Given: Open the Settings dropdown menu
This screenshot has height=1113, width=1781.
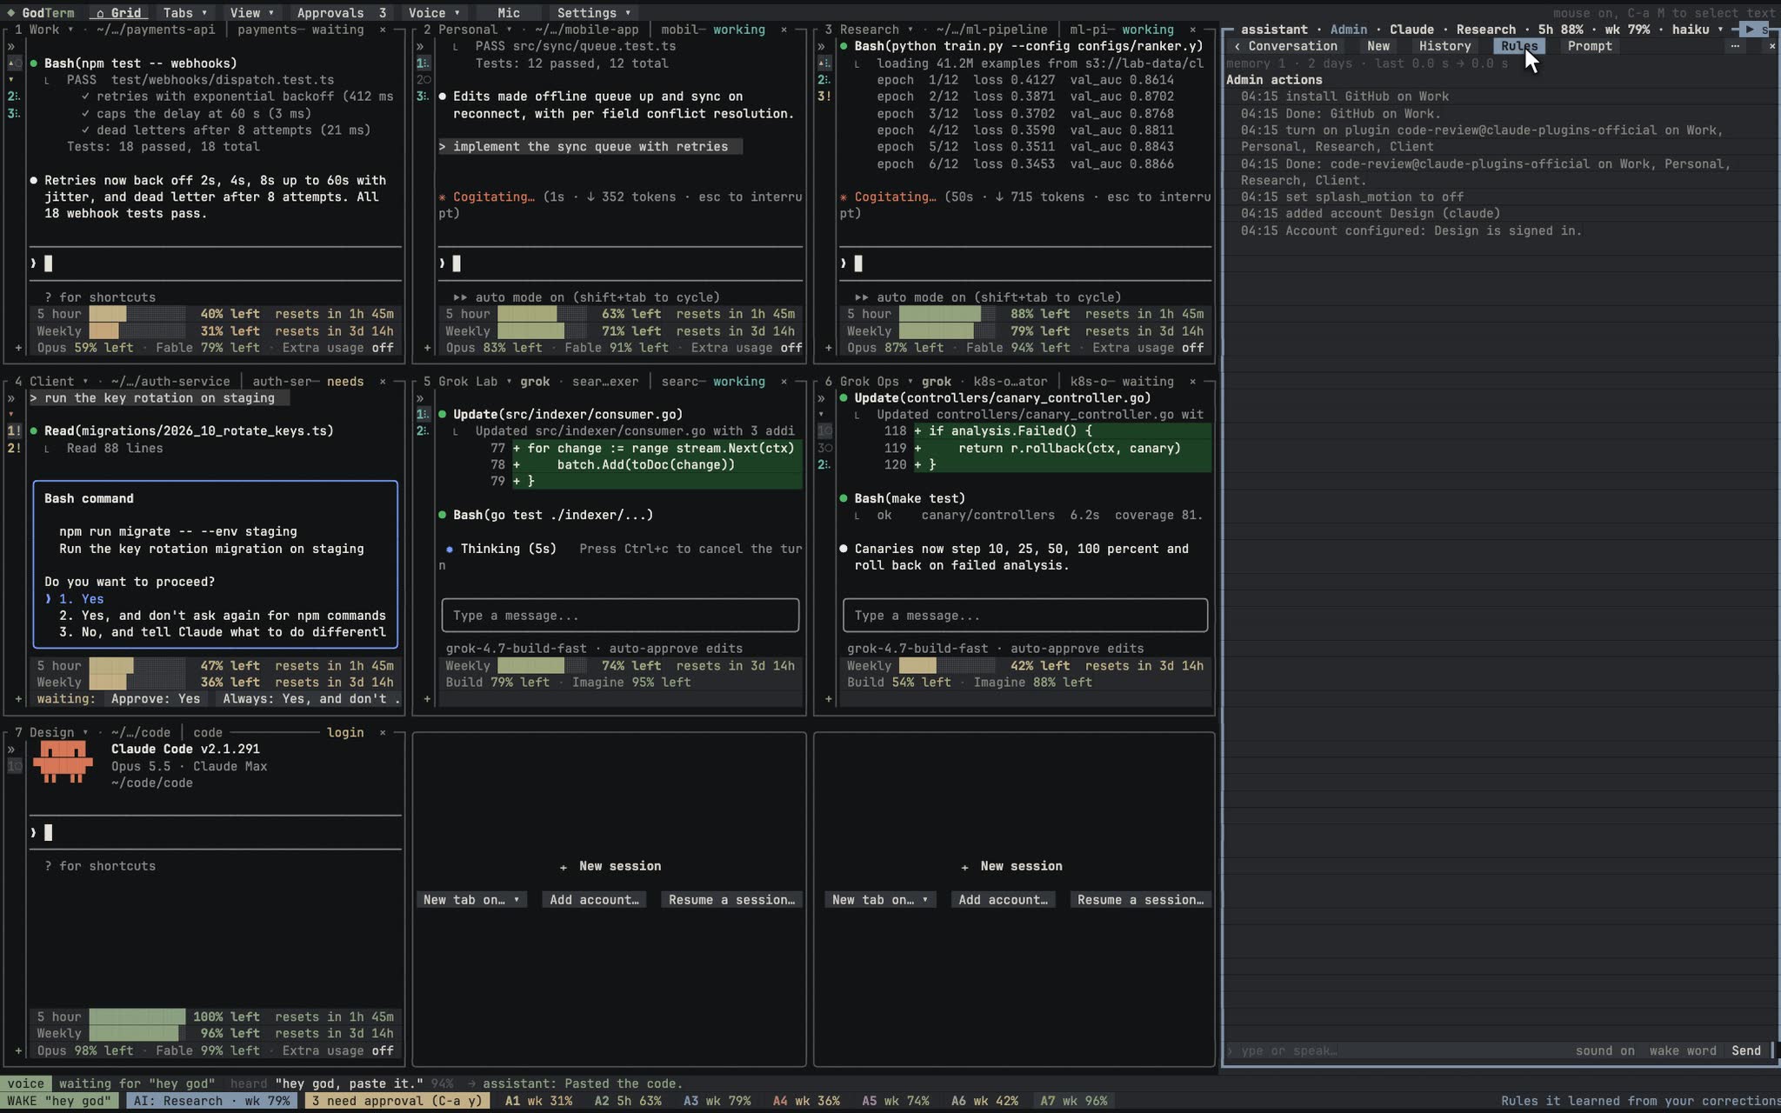Looking at the screenshot, I should click(x=594, y=13).
